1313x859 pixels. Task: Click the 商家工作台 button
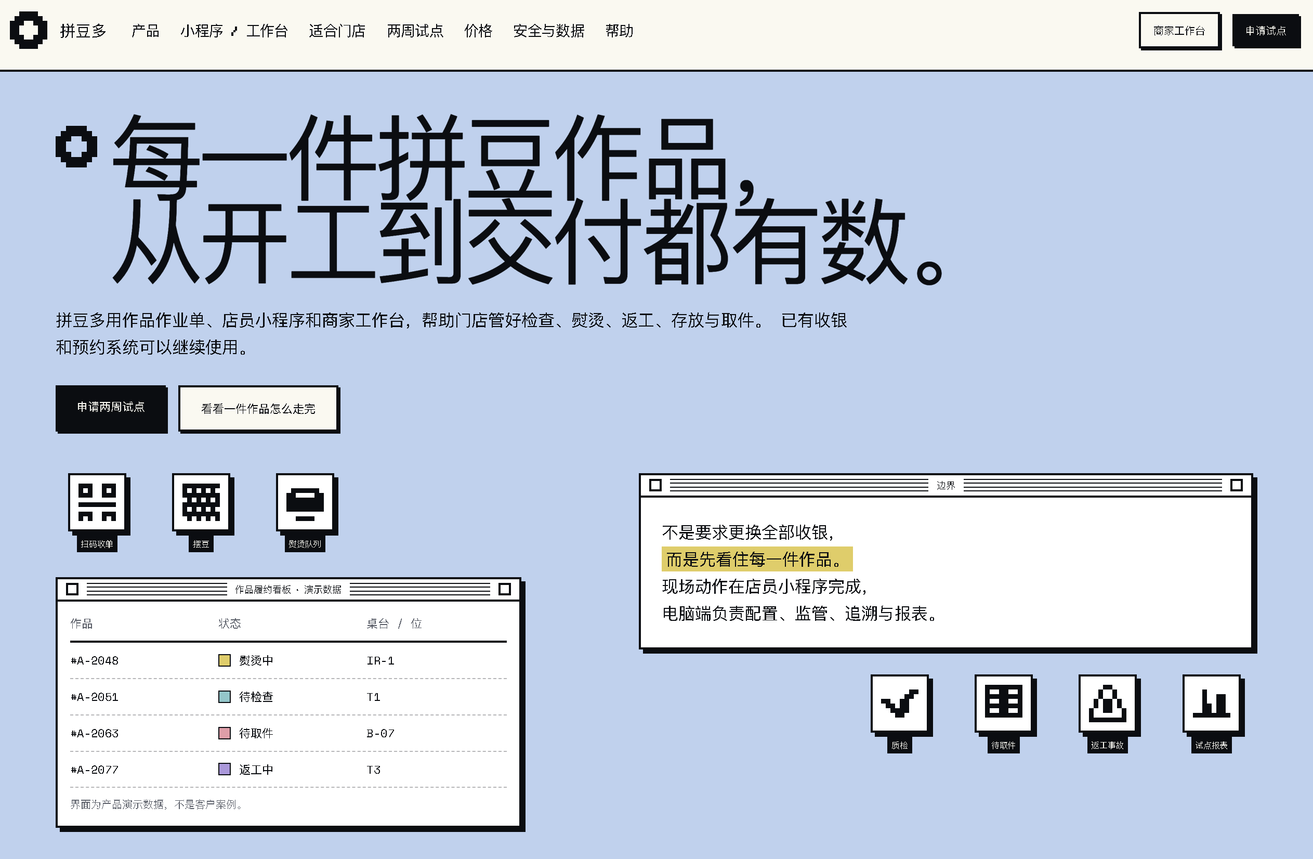coord(1179,31)
